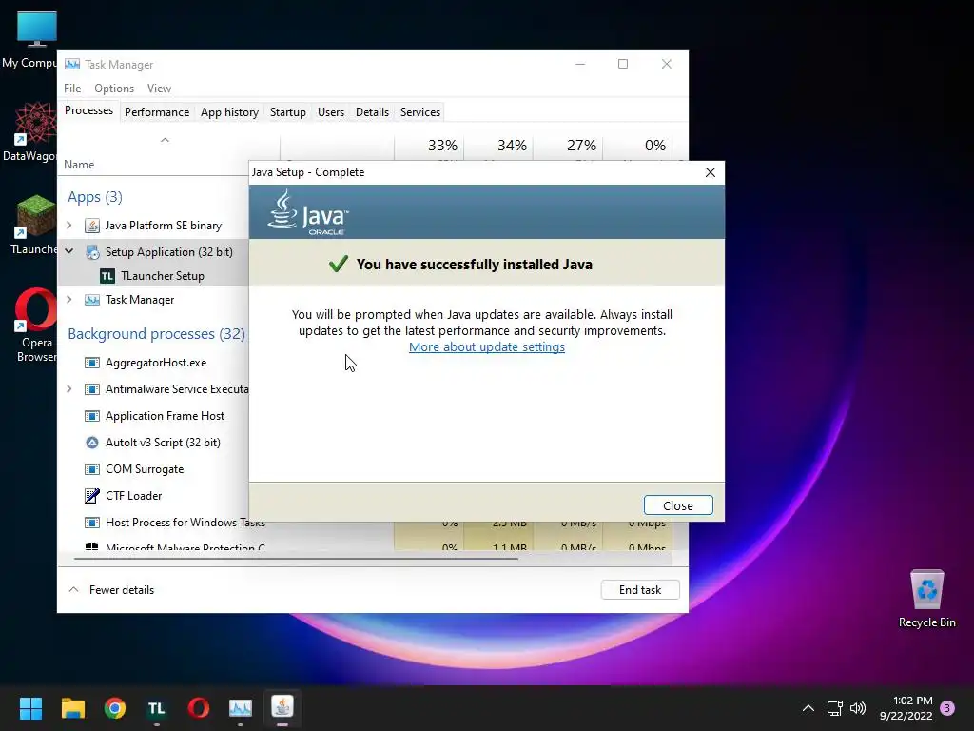Viewport: 974px width, 731px height.
Task: Expand the Task Manager process row
Action: coord(68,300)
